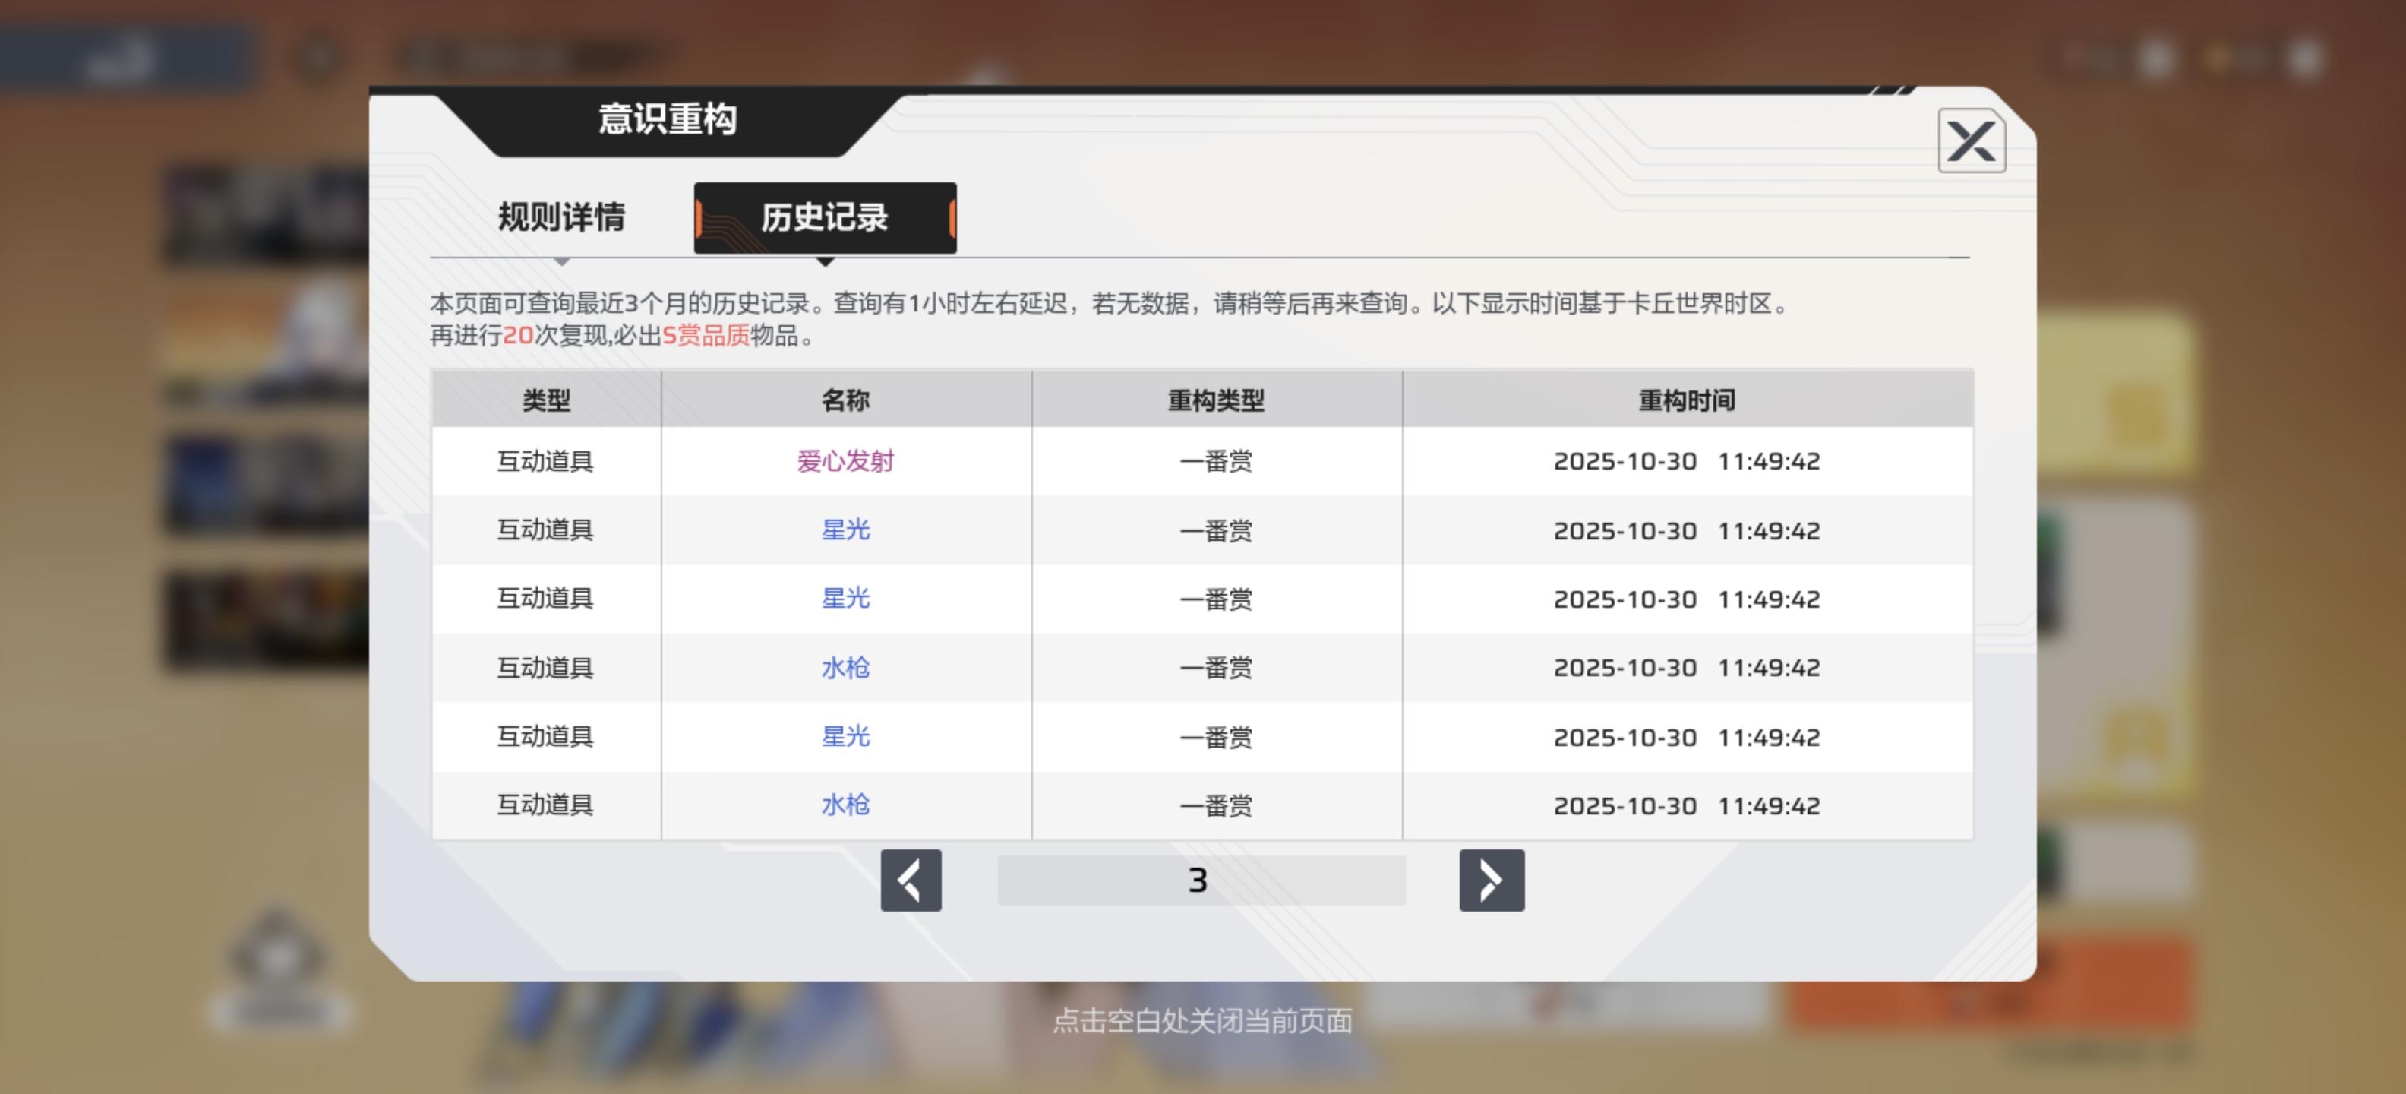Click the 重构时间 column header

[1687, 400]
